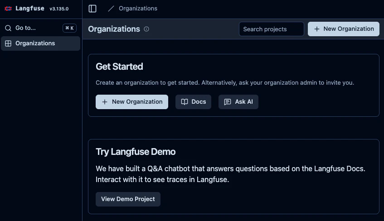The height and width of the screenshot is (221, 384).
Task: Open the Ask AI assistant
Action: click(238, 102)
